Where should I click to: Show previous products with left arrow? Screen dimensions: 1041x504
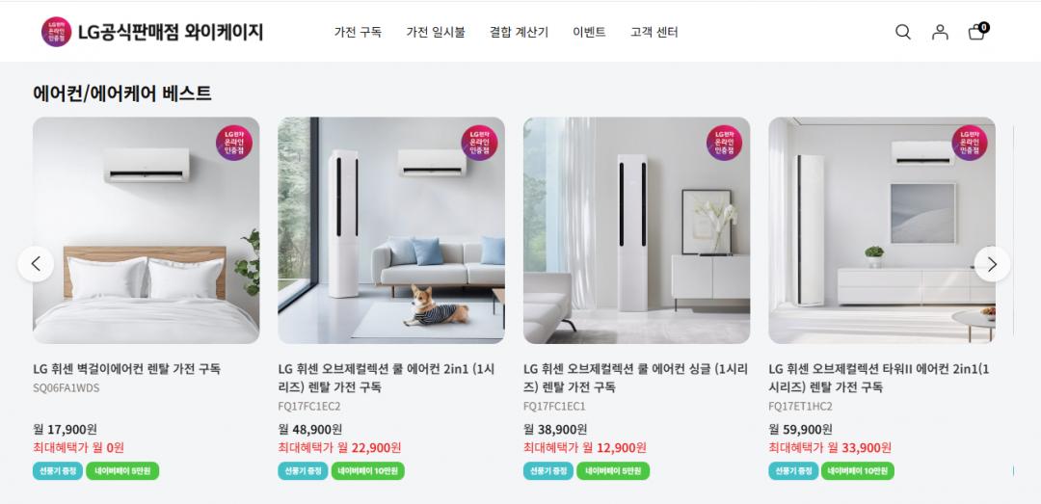(36, 264)
